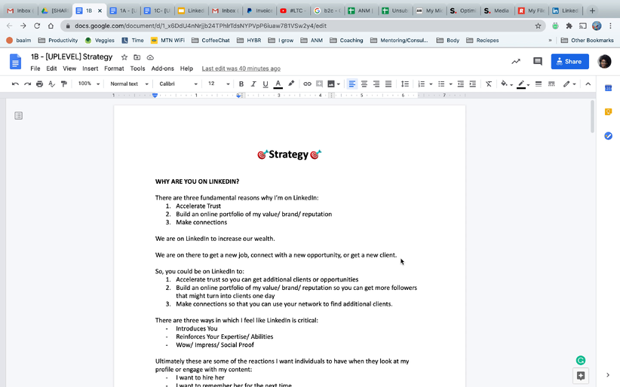Expand bulleted list style dropdown arrow

[x=450, y=84]
